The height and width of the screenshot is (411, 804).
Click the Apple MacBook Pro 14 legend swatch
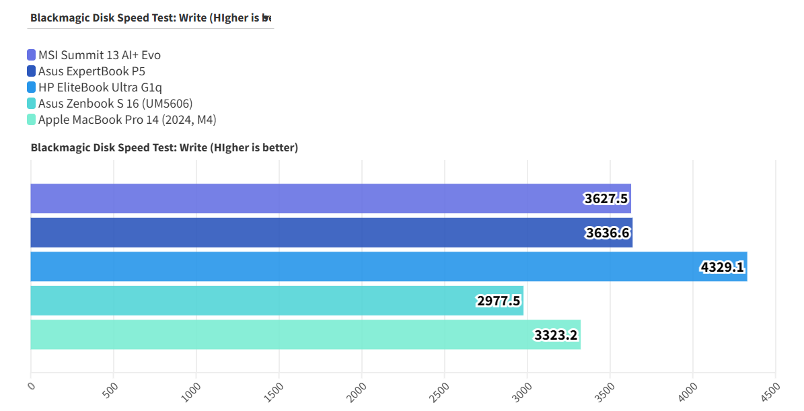click(32, 120)
